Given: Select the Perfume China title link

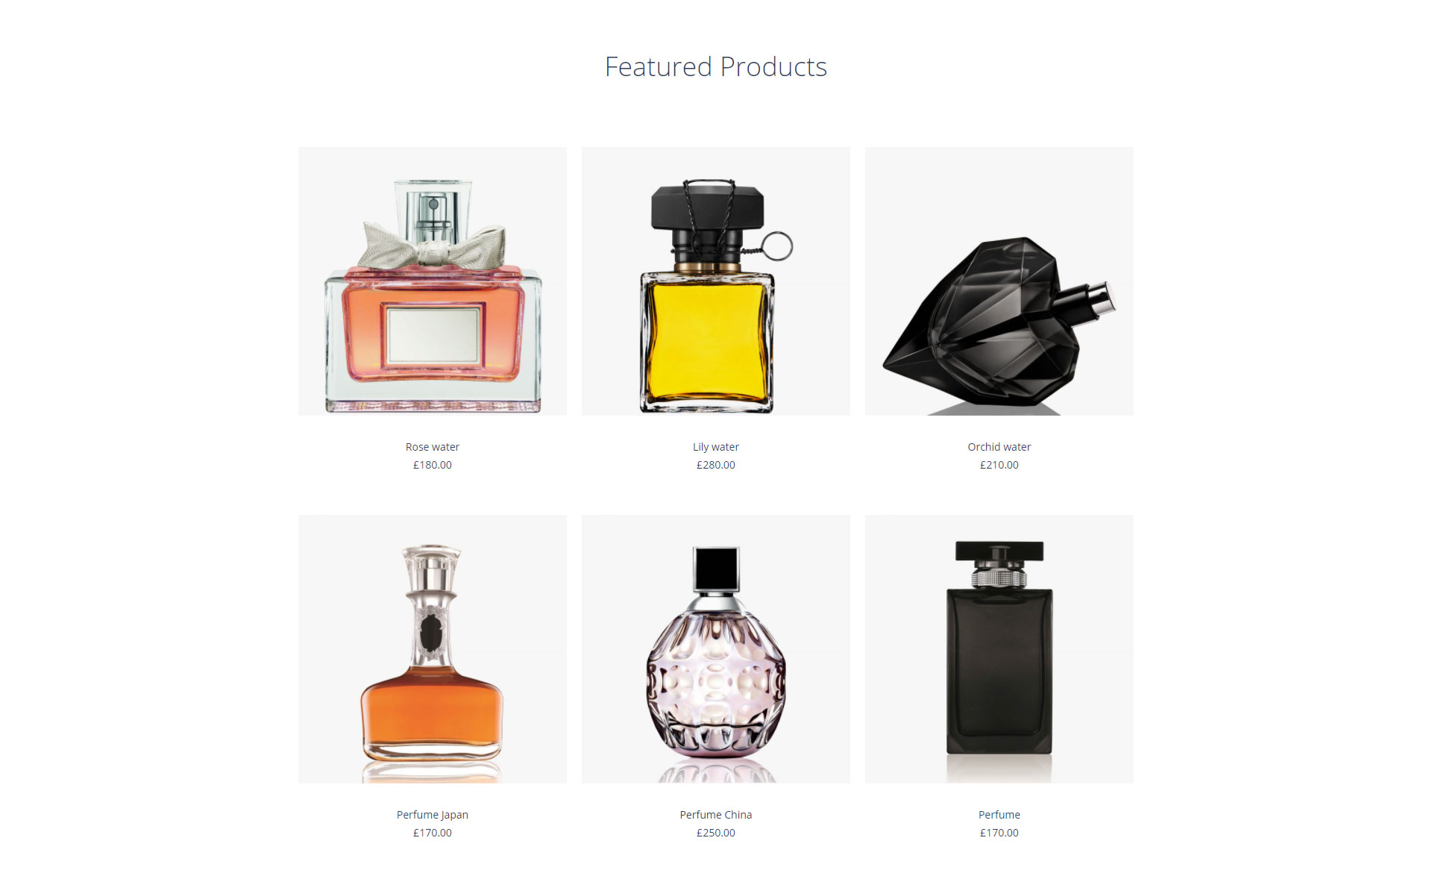Looking at the screenshot, I should (x=716, y=815).
